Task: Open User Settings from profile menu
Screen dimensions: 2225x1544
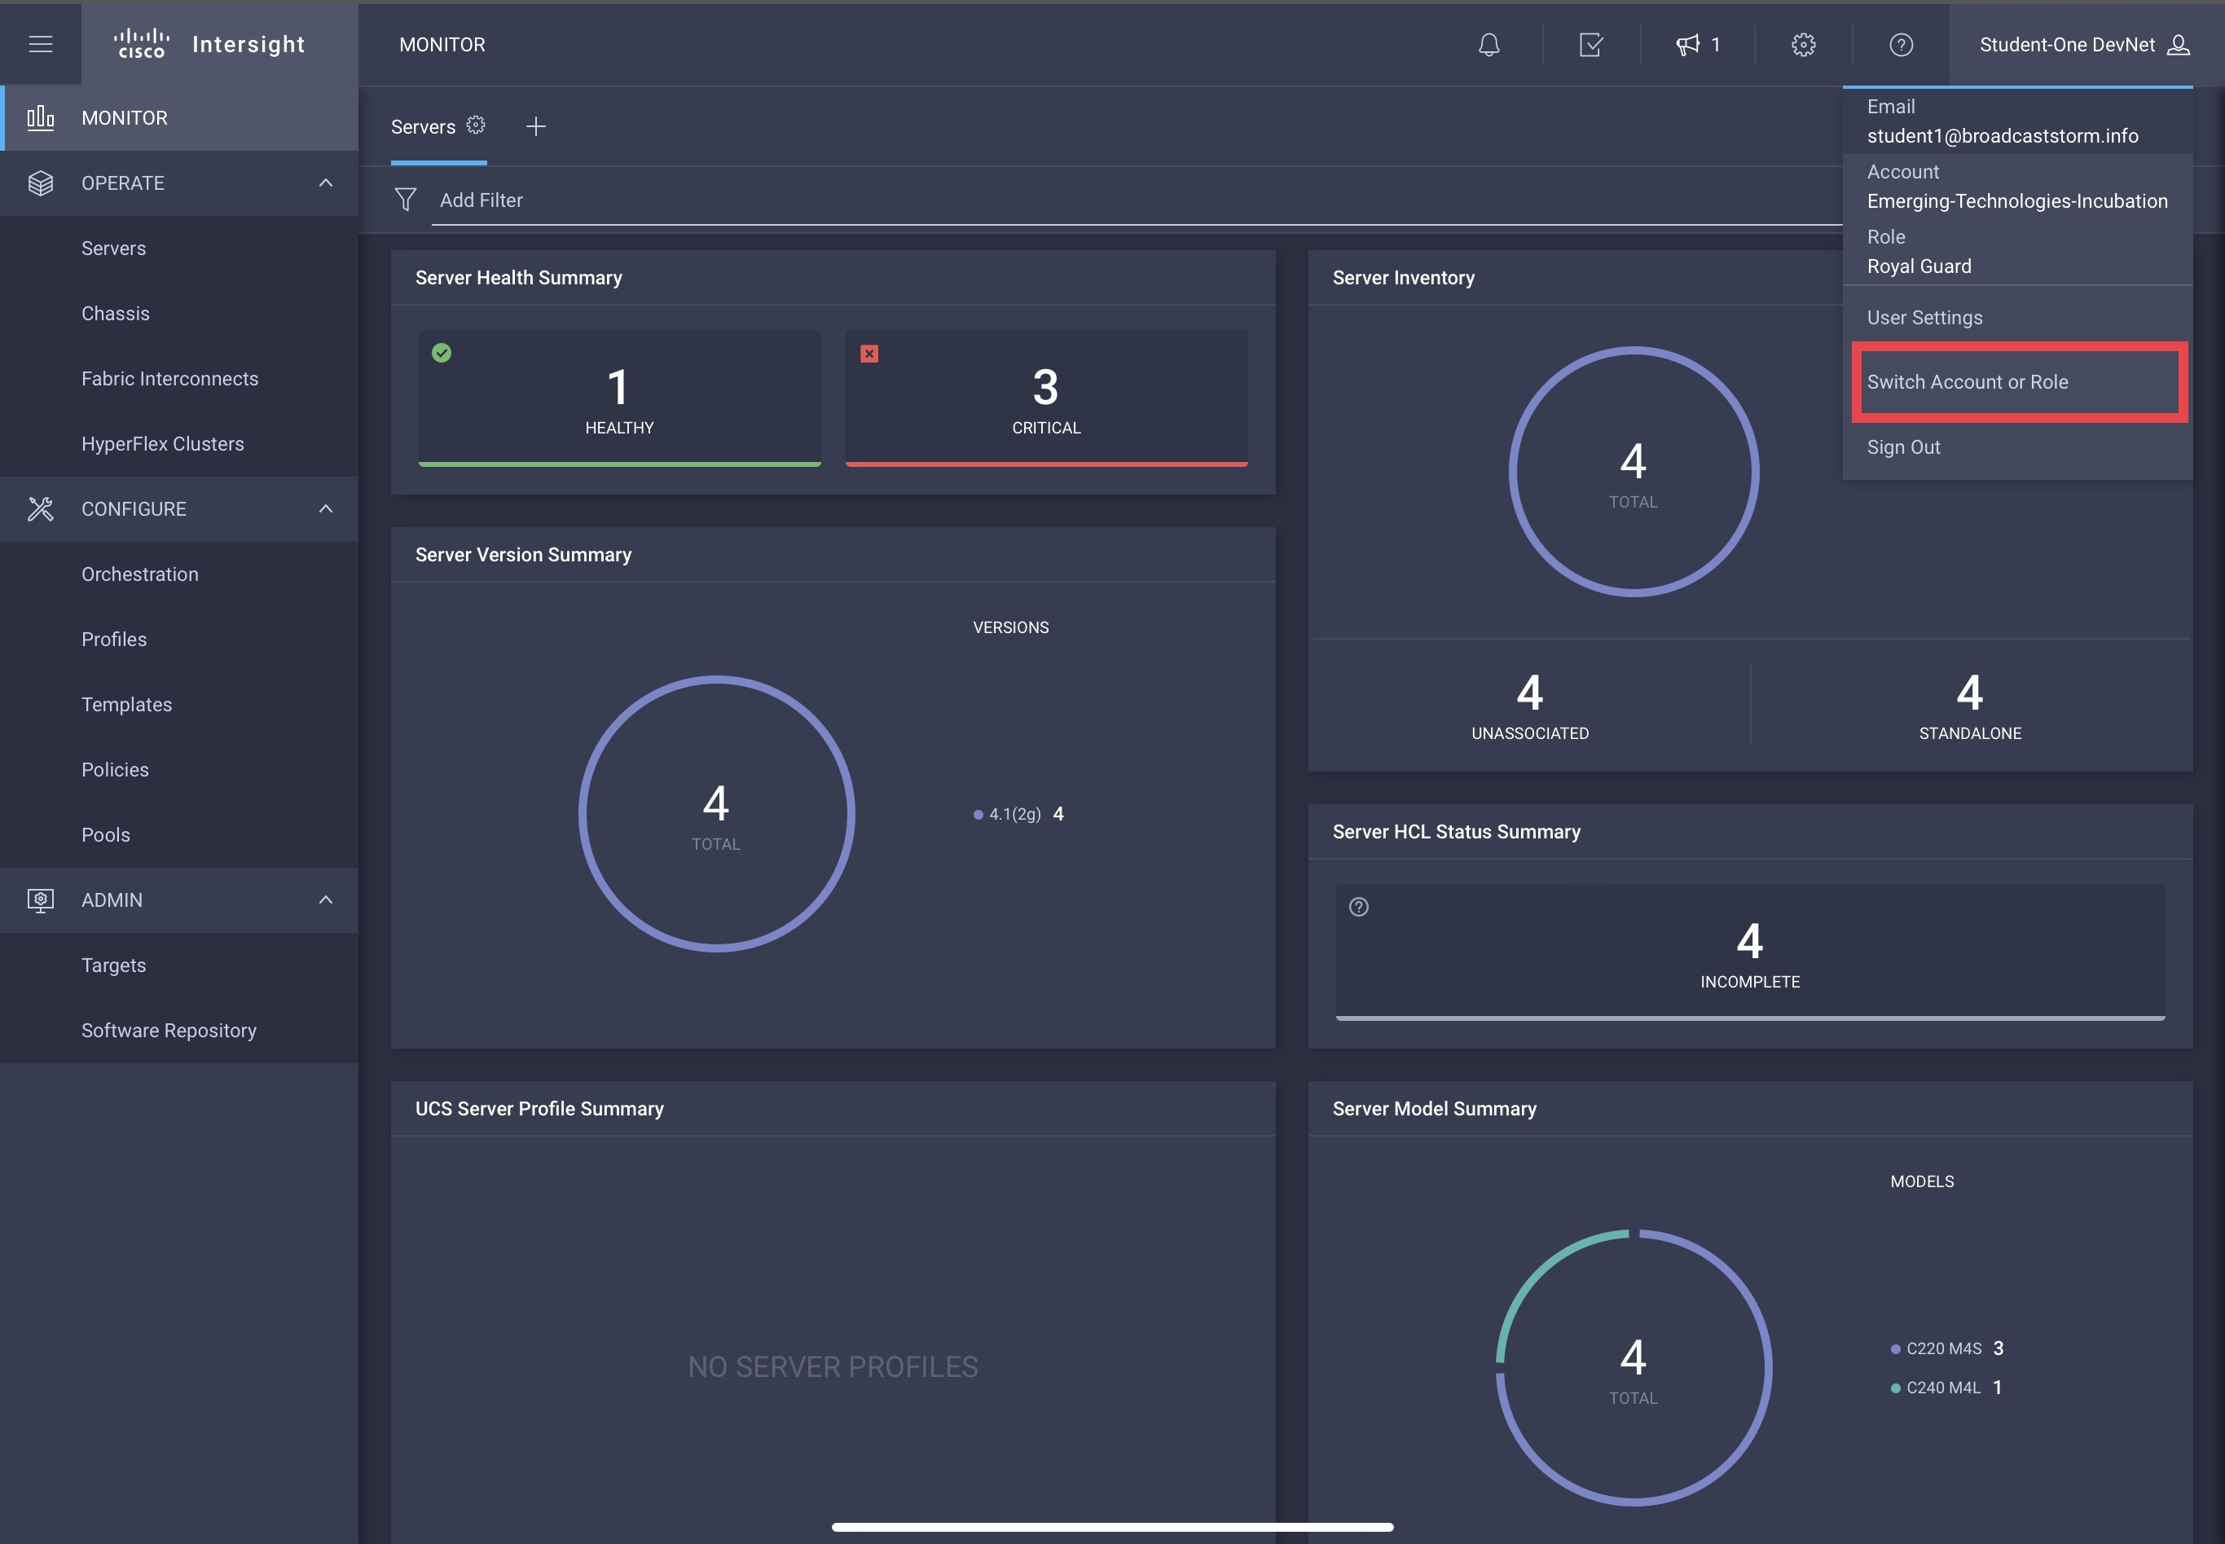Action: point(2017,317)
